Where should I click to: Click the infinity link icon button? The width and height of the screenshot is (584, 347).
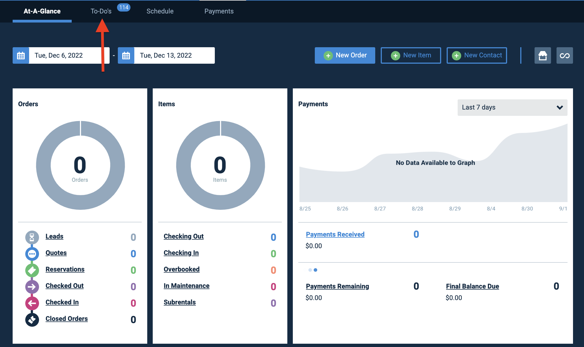point(564,55)
